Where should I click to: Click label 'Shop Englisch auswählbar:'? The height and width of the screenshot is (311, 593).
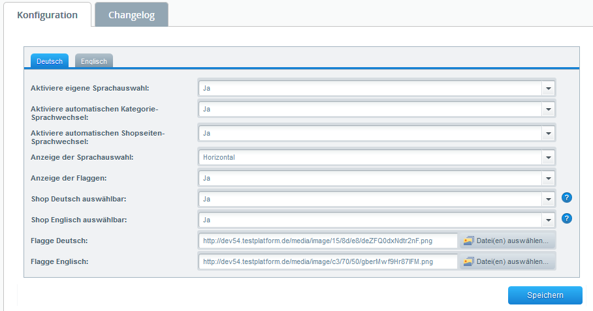(x=79, y=220)
